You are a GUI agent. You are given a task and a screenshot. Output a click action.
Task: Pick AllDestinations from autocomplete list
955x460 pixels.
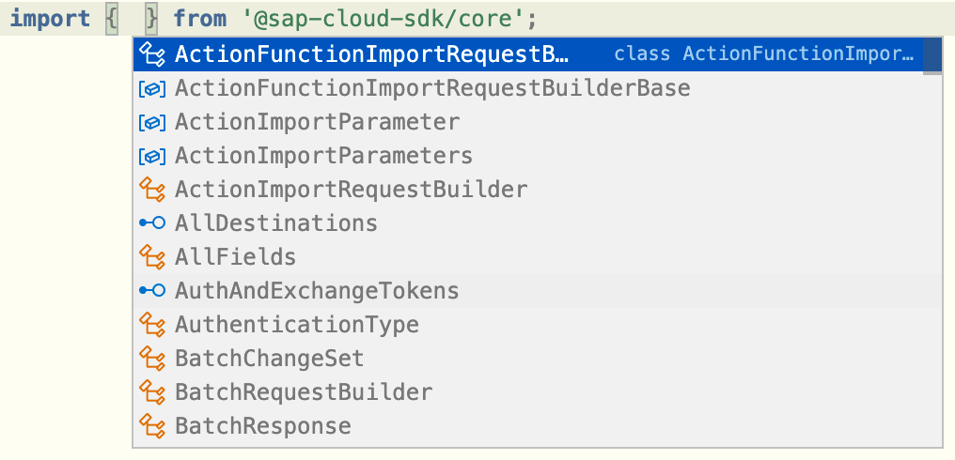pyautogui.click(x=276, y=223)
